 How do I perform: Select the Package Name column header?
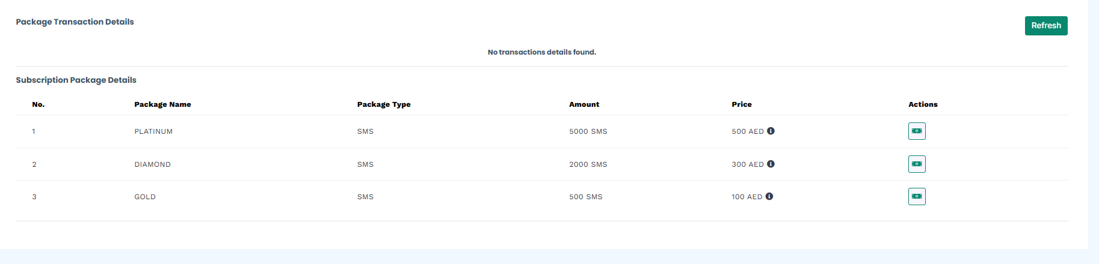(x=162, y=104)
